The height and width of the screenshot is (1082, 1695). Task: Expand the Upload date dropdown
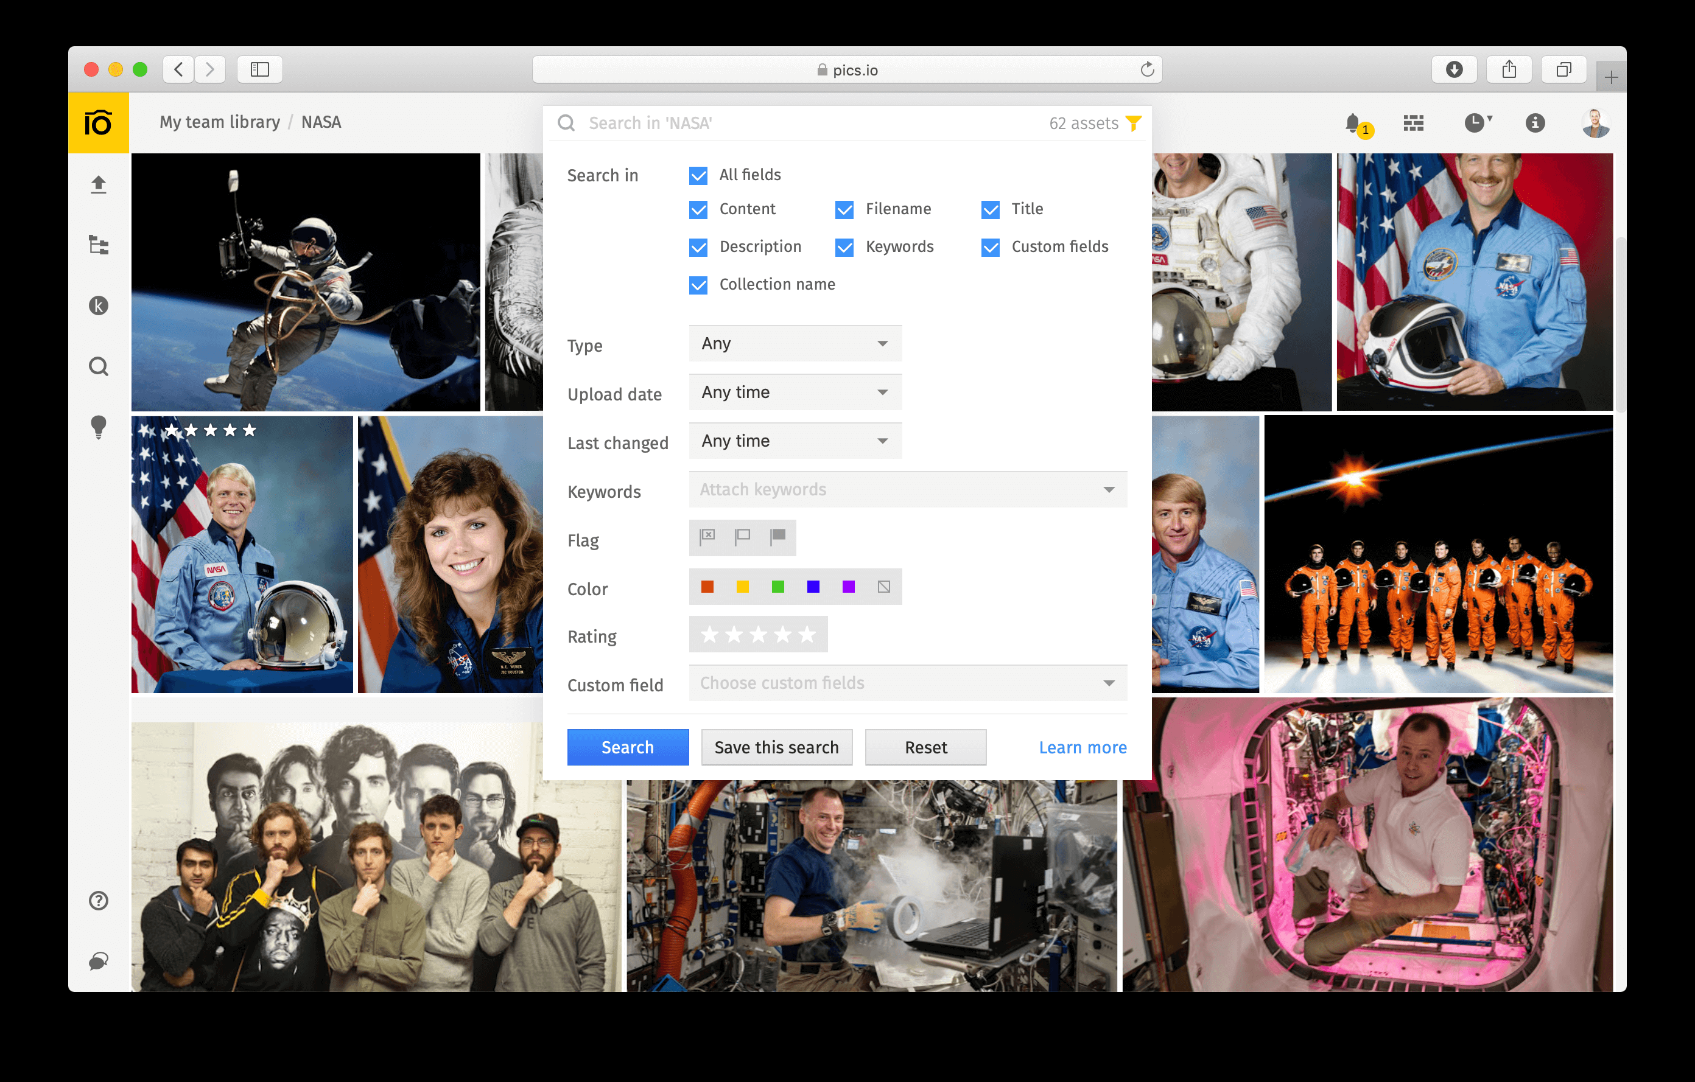[795, 392]
